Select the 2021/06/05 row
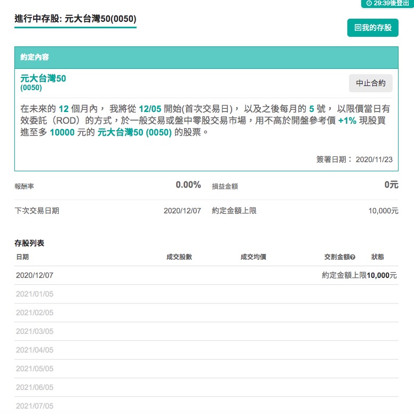The height and width of the screenshot is (414, 414). pos(206,387)
